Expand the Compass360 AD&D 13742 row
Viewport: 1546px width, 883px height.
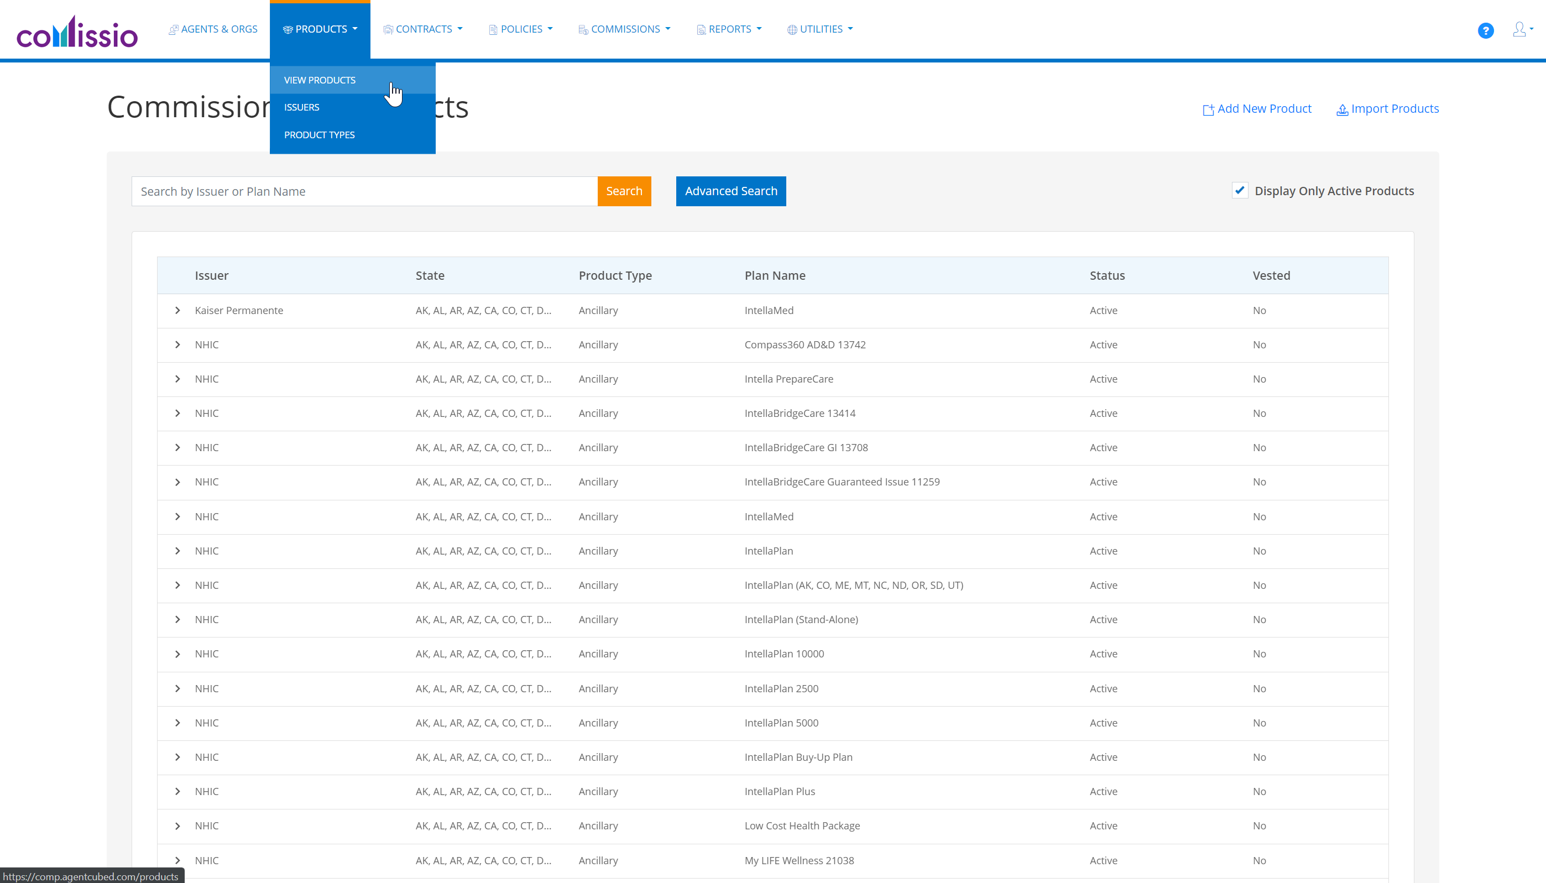pos(177,344)
